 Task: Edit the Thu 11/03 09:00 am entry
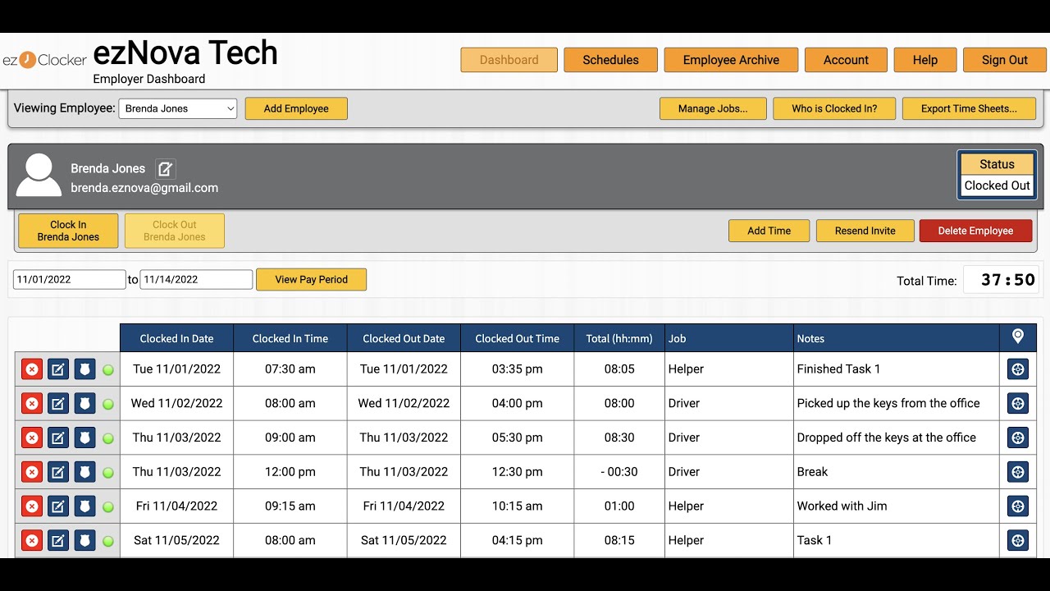coord(58,438)
